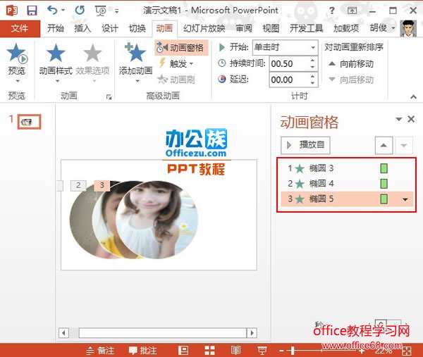Switch to the 插入 tab
Viewport: 423px width, 357px height.
tap(82, 28)
